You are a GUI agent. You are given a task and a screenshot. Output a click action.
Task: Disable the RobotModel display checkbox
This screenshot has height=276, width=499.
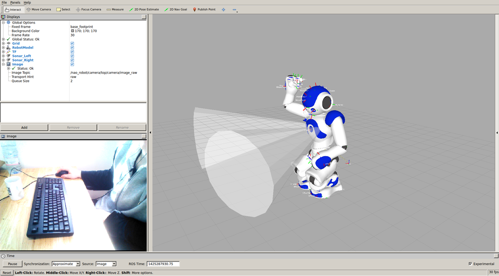tap(72, 48)
